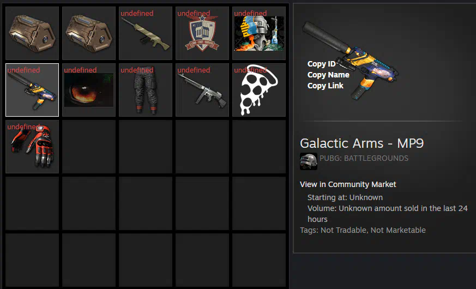
Task: Open the camo rifle skin item
Action: click(146, 33)
